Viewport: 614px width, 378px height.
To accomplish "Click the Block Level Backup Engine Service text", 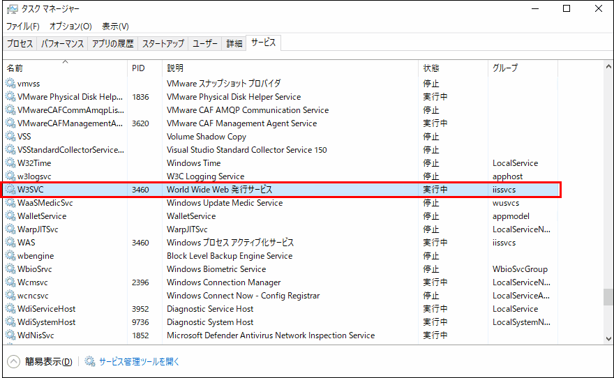I will click(230, 256).
